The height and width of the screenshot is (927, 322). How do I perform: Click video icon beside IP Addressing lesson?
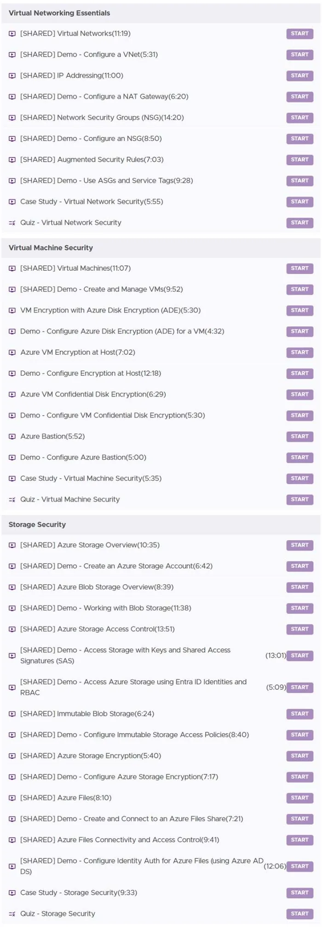tap(12, 76)
